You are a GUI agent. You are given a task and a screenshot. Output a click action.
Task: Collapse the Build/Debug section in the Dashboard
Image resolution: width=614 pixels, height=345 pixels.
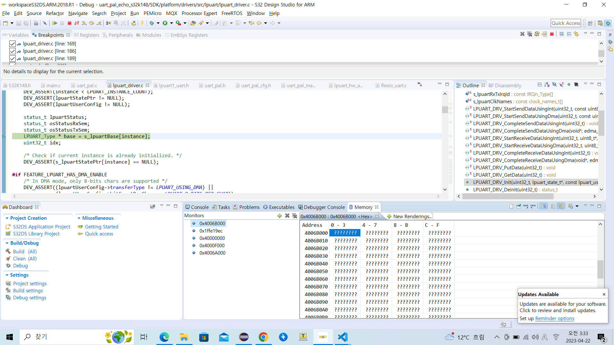[7, 243]
